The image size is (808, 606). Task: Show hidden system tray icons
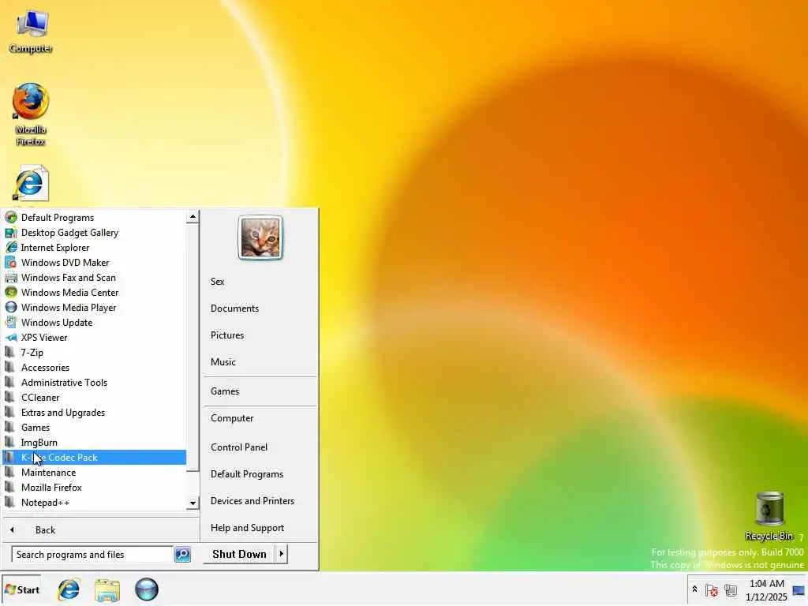pyautogui.click(x=694, y=589)
